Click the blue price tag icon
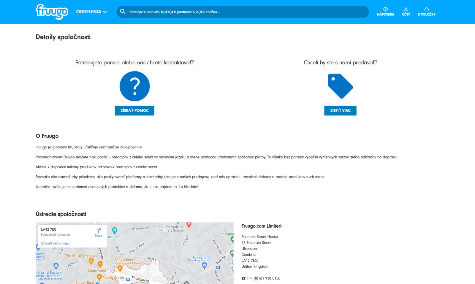 340,86
